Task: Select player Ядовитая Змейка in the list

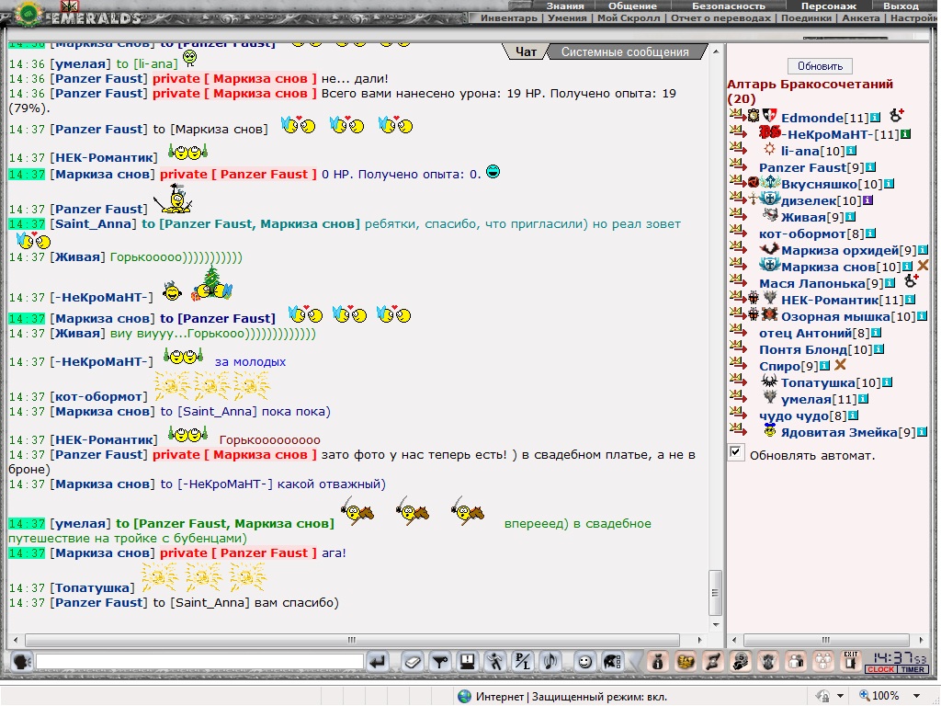Action: [x=839, y=432]
